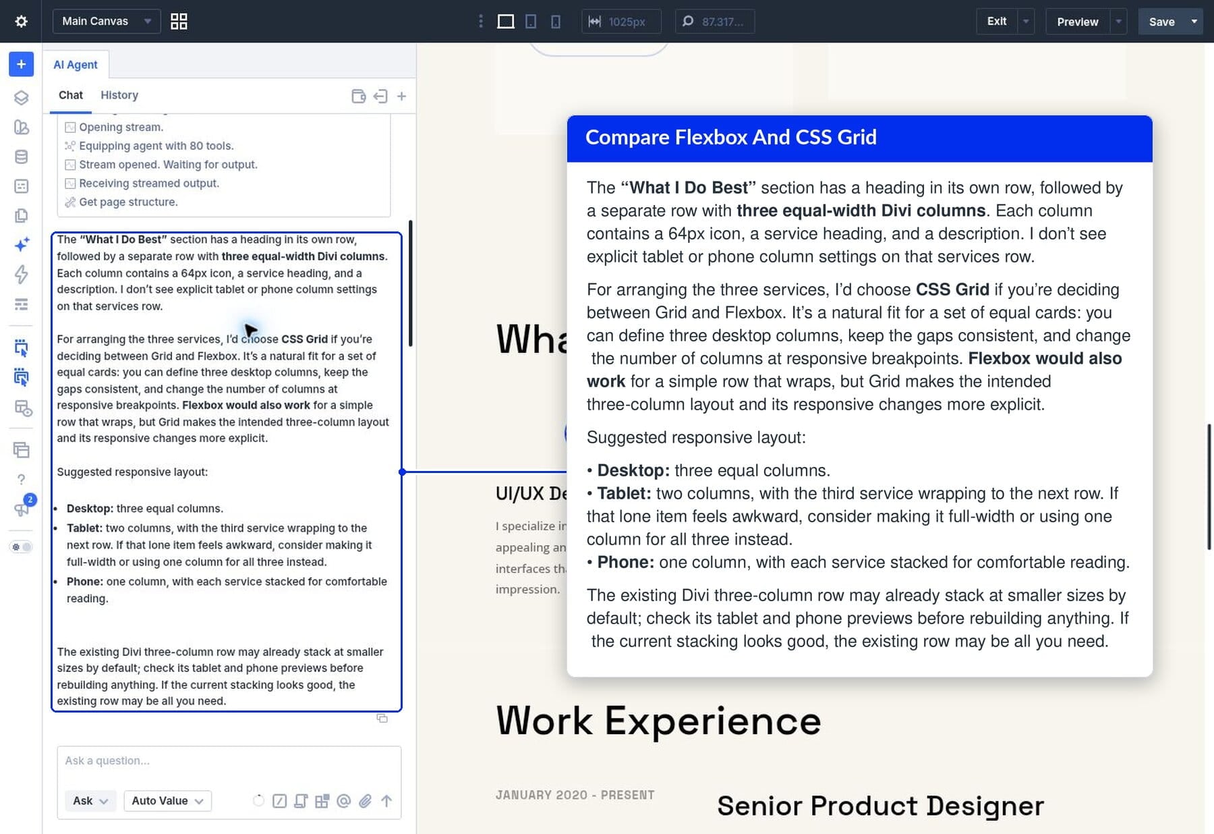Expand the Preview dropdown arrow

(x=1119, y=22)
